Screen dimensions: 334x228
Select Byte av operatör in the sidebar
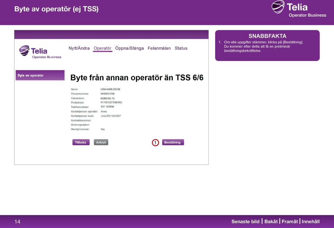[x=40, y=75]
